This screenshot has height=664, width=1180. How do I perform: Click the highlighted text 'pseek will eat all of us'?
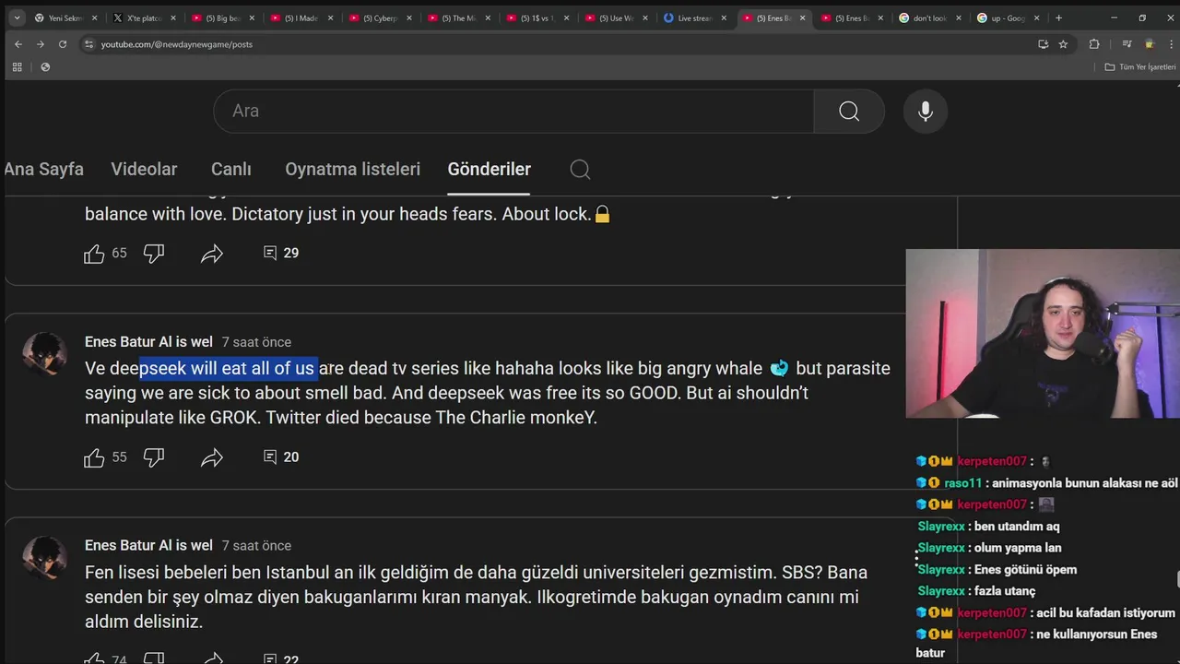tap(229, 369)
